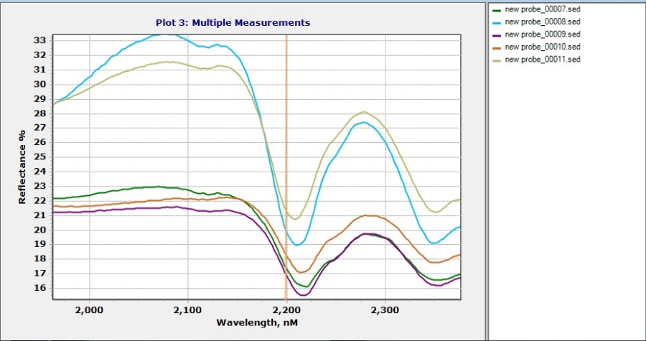The image size is (646, 341).
Task: Click the orange swatch for probe_00010
Action: point(496,47)
